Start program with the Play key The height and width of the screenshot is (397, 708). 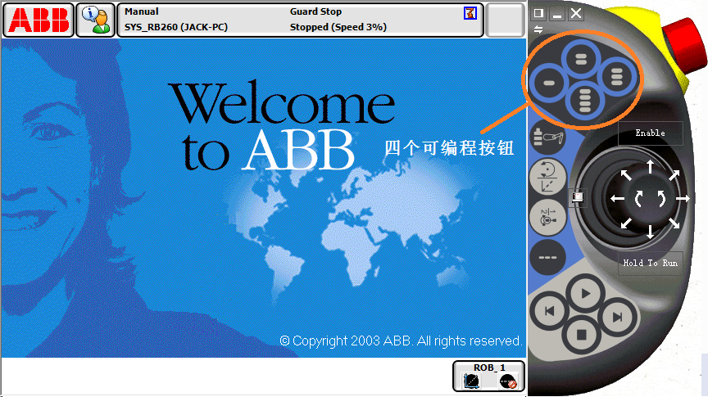585,294
